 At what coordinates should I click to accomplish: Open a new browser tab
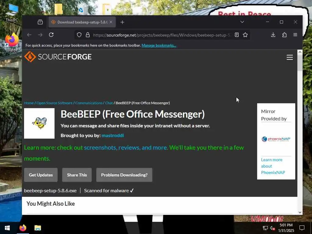click(x=122, y=22)
